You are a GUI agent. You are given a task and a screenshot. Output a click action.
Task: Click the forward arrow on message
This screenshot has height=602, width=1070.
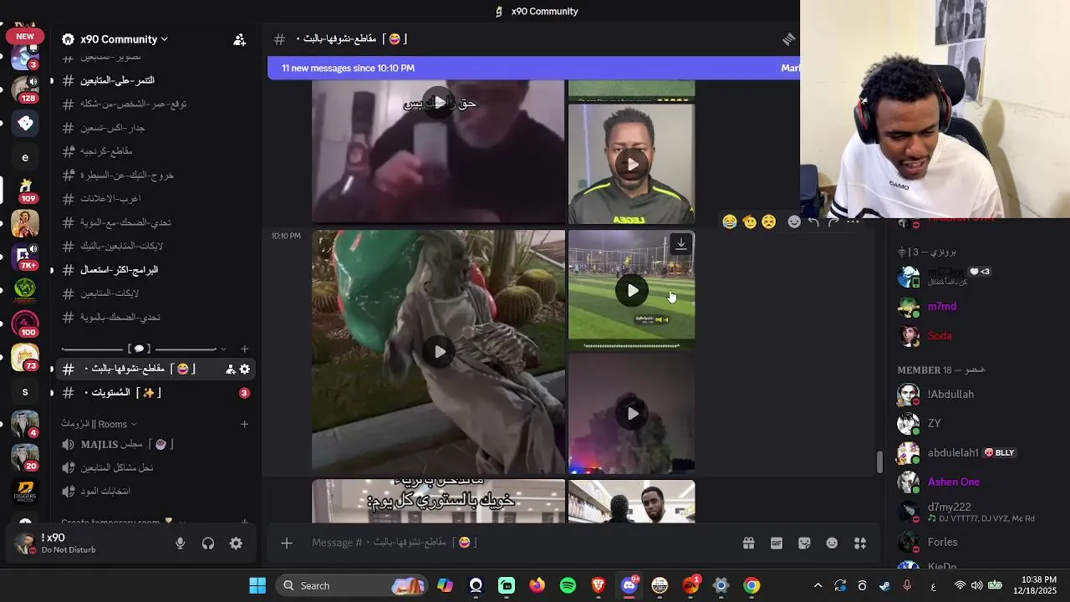[x=833, y=222]
